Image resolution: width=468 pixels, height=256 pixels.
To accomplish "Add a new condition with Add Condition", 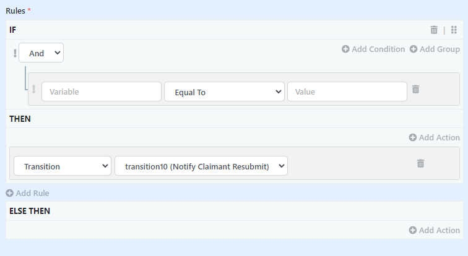I will point(373,49).
